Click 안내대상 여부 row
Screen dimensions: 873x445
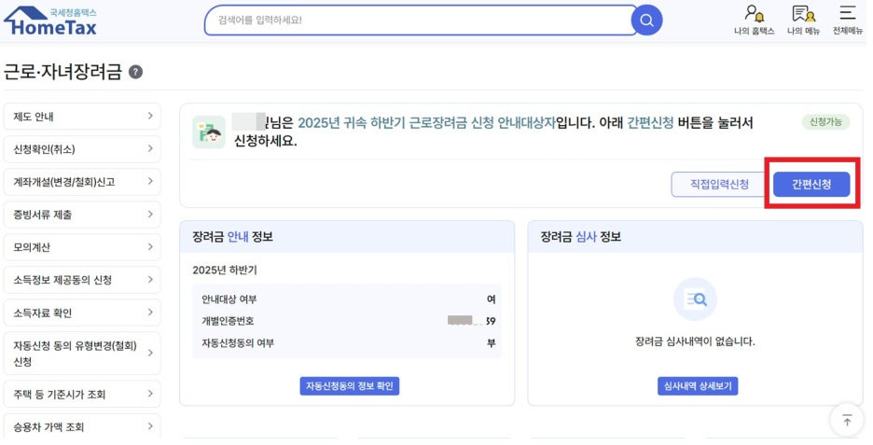[x=347, y=299]
